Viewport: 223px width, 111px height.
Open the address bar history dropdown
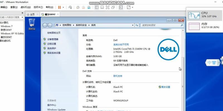click(x=133, y=25)
